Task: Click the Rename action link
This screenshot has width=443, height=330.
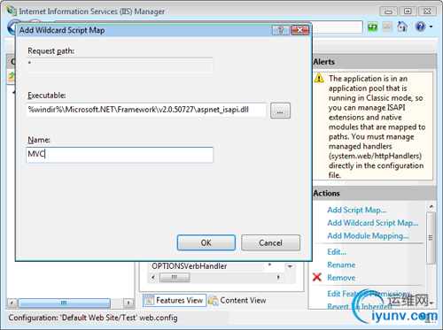Action: [341, 265]
